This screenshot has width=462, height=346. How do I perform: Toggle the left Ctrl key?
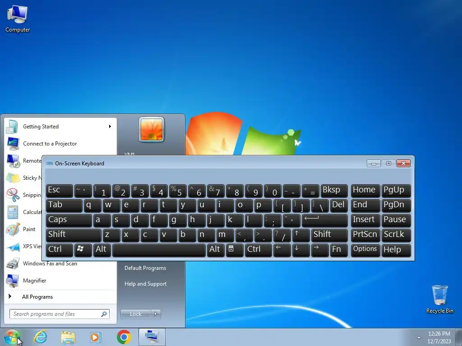coord(60,250)
